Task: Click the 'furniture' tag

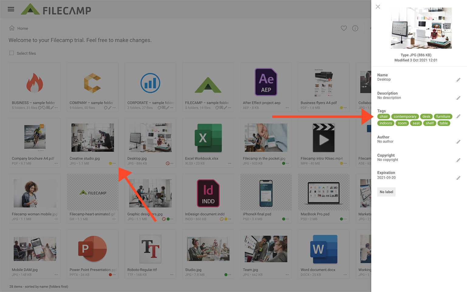Action: click(443, 116)
